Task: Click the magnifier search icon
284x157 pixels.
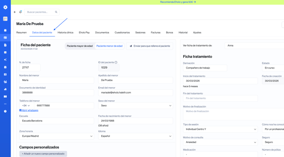Action: tap(56, 12)
